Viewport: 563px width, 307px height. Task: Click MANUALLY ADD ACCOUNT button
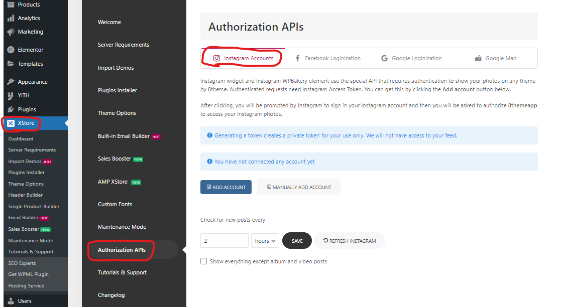299,187
